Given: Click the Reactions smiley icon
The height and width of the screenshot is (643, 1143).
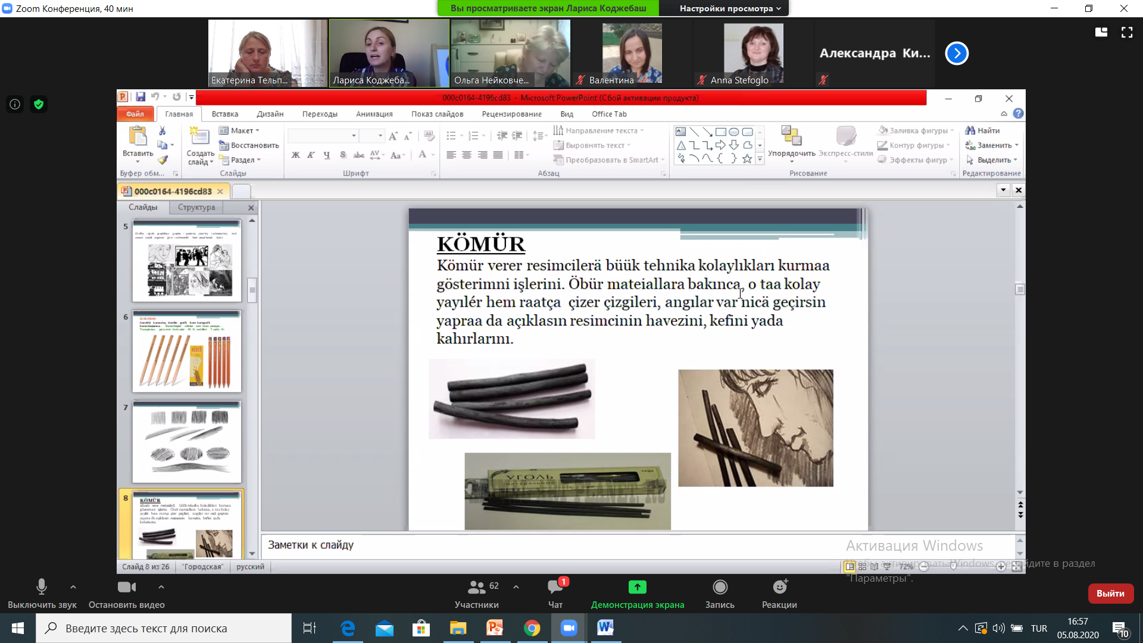Looking at the screenshot, I should tap(779, 587).
